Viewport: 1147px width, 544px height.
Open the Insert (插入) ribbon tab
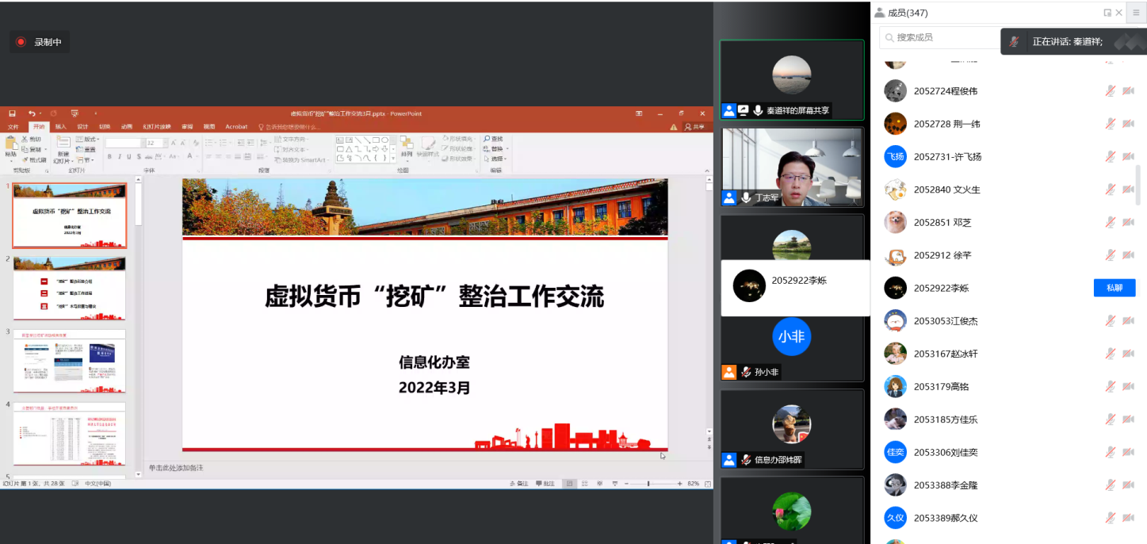[x=60, y=127]
